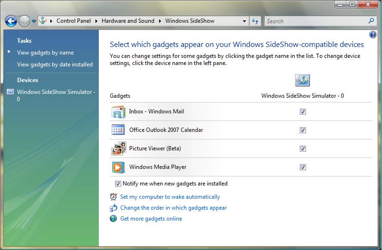Uncheck the Picture Viewer (Beta) checkbox
This screenshot has height=250, width=382.
point(303,148)
